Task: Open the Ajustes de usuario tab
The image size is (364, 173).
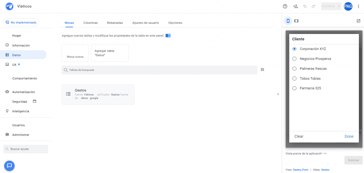Action: point(145,23)
